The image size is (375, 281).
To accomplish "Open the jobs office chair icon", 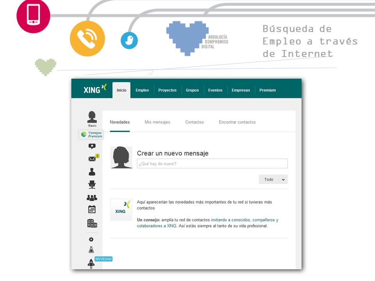I will [92, 185].
